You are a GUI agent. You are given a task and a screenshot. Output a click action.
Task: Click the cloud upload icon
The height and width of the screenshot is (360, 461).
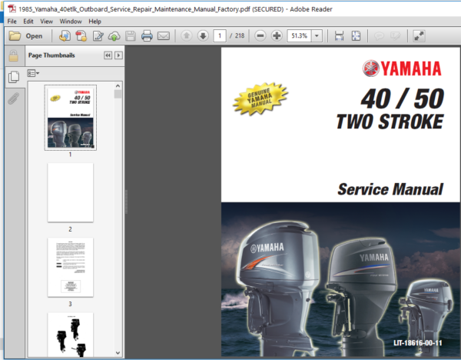pyautogui.click(x=114, y=36)
